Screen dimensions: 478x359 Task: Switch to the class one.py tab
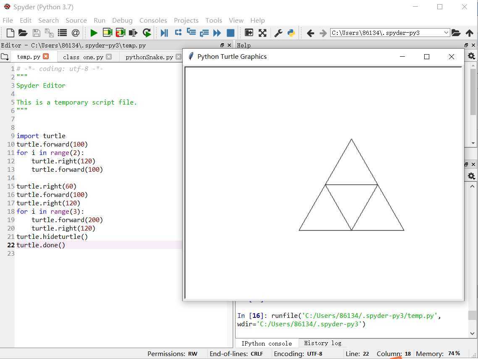tap(83, 57)
